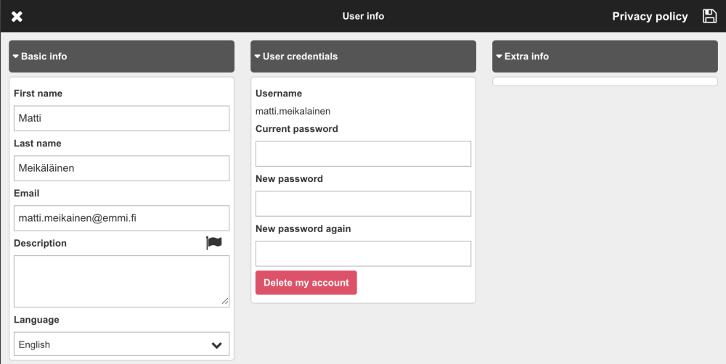This screenshot has height=364, width=726.
Task: Click into the Last name field
Action: click(x=121, y=168)
